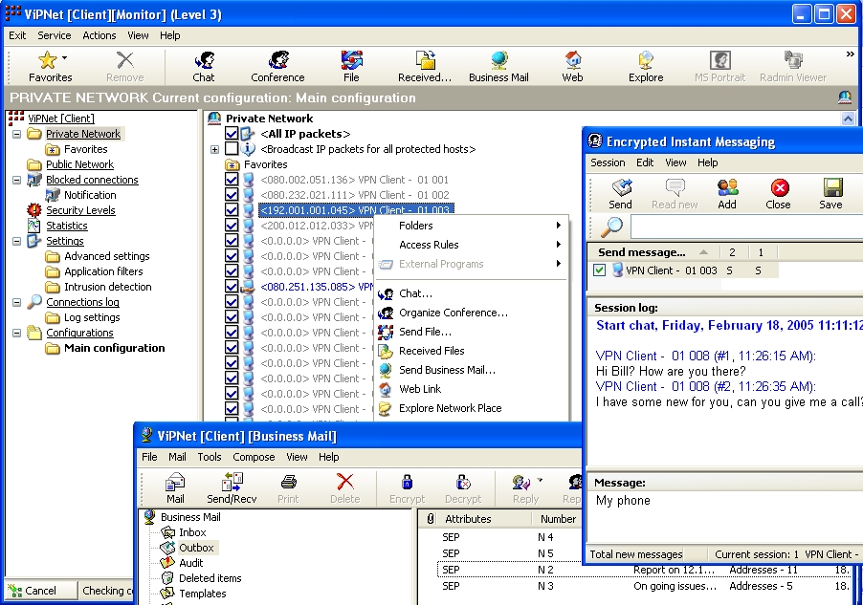The image size is (863, 605).
Task: Uncheck VPN Client 01 003 recipient checkbox
Action: (x=599, y=270)
